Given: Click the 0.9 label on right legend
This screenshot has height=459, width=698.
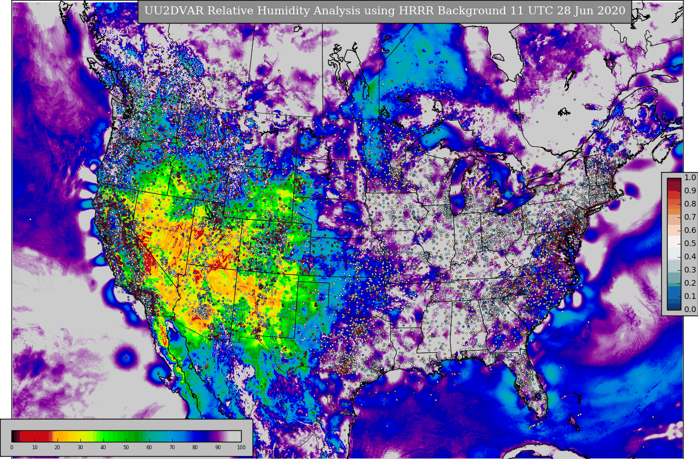Looking at the screenshot, I should pyautogui.click(x=690, y=191).
